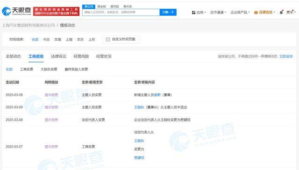Open the 王晓秋 person link in the 2025-03-09 row

(139, 107)
